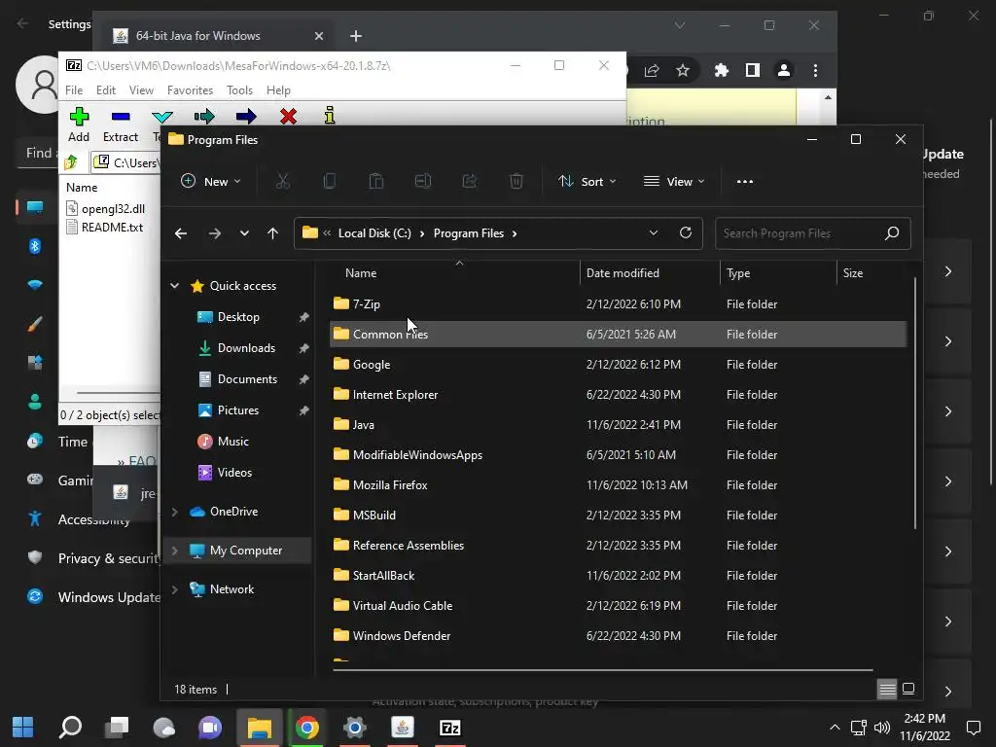This screenshot has height=747, width=996.
Task: Expand the My Computer tree node
Action: 175,551
